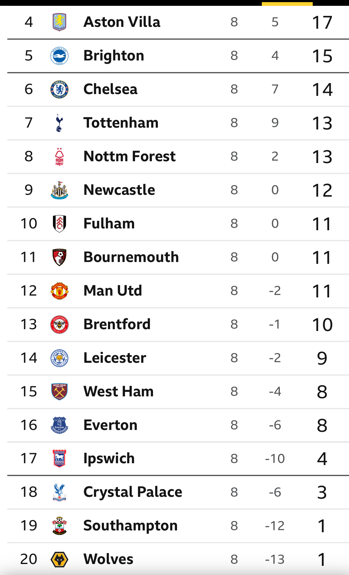Open Crystal Palace team name link
Viewport: 349px width, 575px height.
(133, 492)
